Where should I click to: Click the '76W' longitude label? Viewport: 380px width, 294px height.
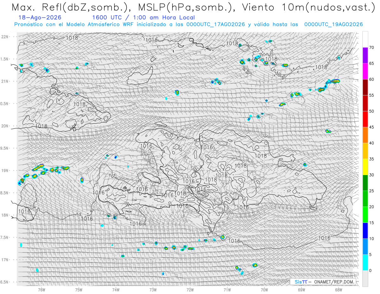tap(41, 290)
